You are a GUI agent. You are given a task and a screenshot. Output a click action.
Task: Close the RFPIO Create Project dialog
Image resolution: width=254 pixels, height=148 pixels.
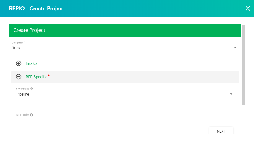(248, 9)
